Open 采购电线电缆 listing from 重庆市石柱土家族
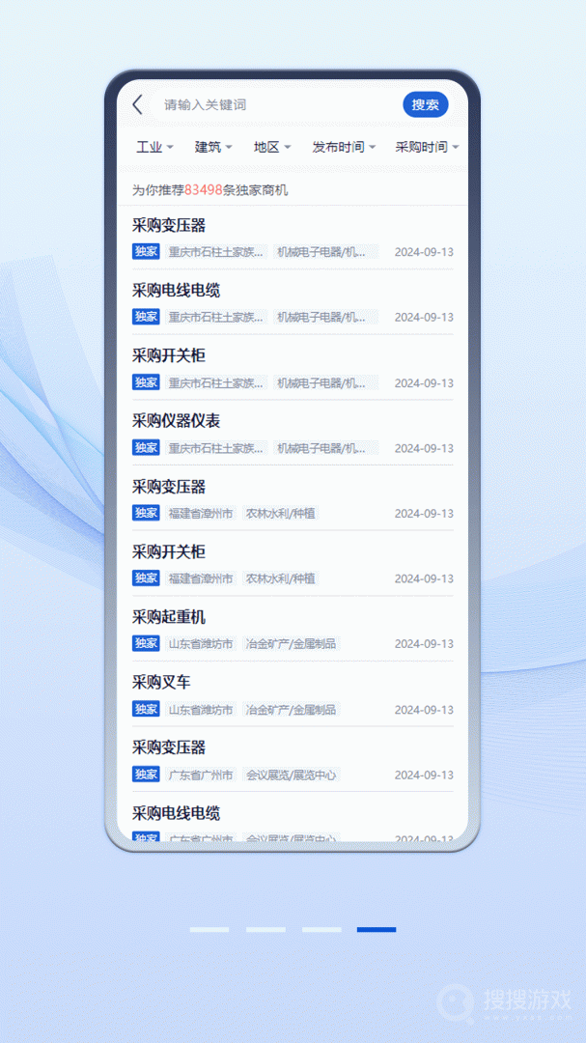 coord(293,302)
